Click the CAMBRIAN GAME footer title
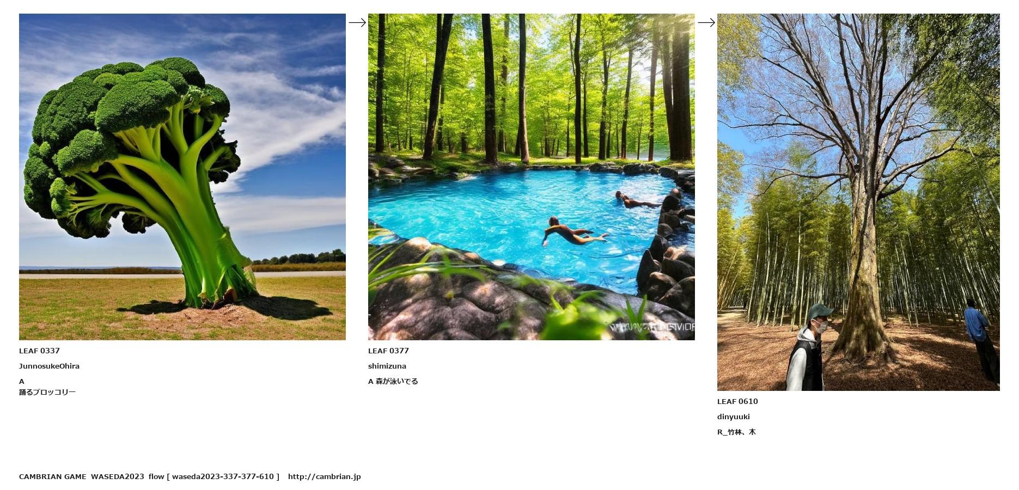Screen dimensions: 1019x490 [x=52, y=476]
